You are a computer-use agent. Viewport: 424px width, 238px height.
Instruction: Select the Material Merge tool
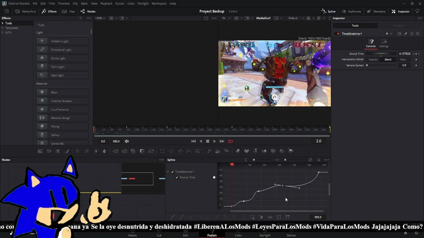click(x=62, y=118)
